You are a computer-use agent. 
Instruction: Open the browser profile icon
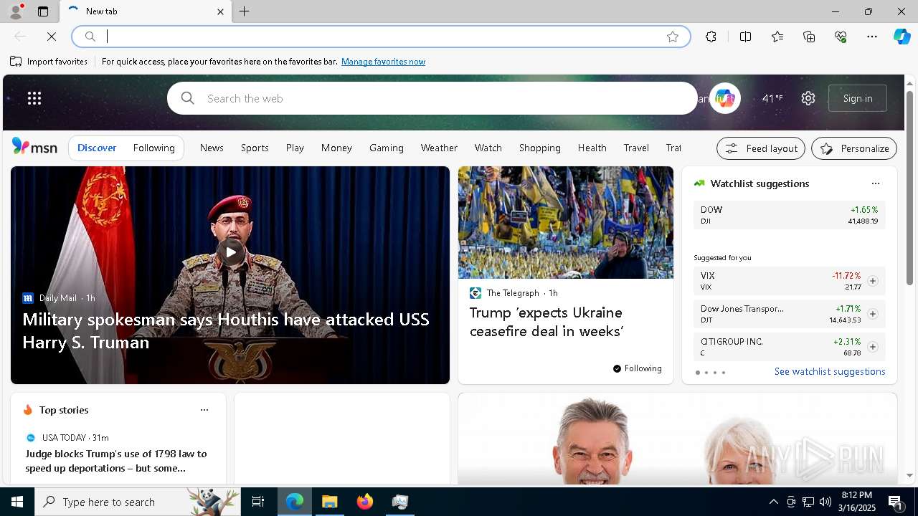click(x=16, y=11)
